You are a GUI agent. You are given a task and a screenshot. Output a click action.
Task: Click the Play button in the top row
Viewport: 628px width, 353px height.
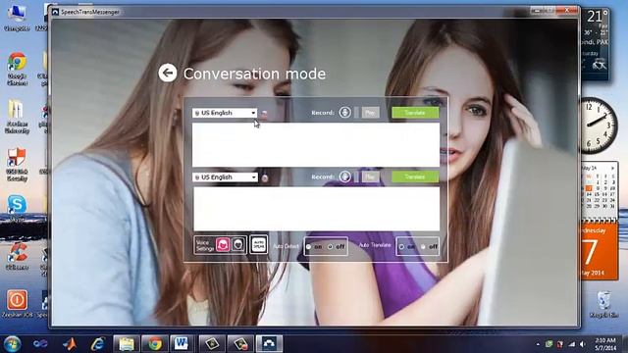pyautogui.click(x=371, y=113)
